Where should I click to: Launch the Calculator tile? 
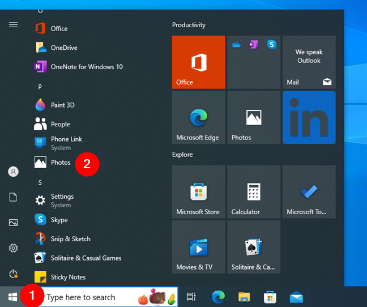coord(254,192)
